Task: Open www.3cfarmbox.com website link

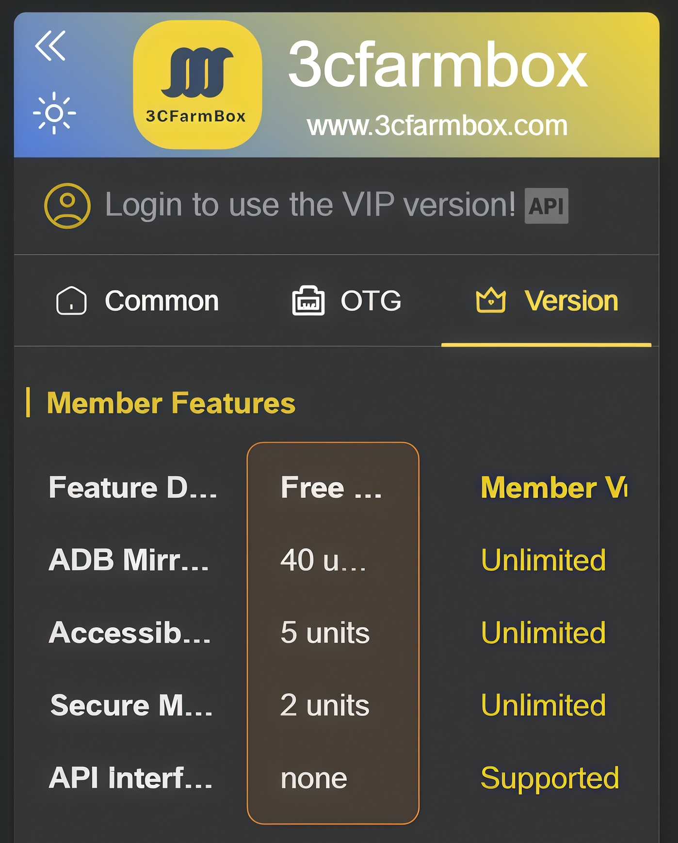Action: pos(437,125)
